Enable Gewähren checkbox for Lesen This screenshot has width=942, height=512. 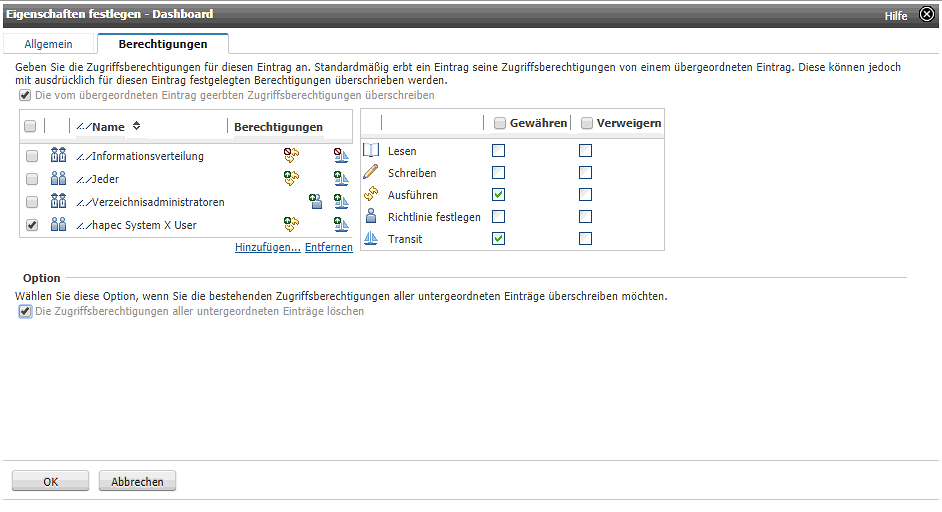[x=498, y=150]
